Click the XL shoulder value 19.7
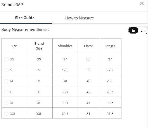The height and width of the screenshot is (128, 148). coord(65,103)
